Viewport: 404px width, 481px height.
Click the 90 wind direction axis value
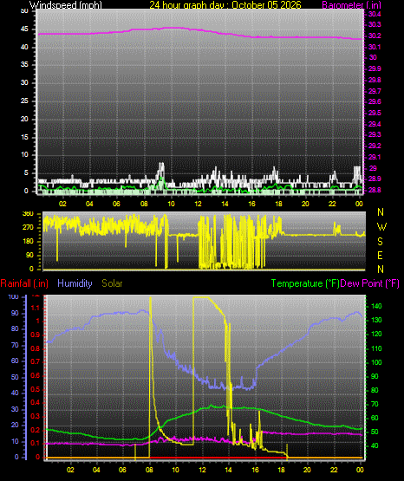click(x=29, y=255)
